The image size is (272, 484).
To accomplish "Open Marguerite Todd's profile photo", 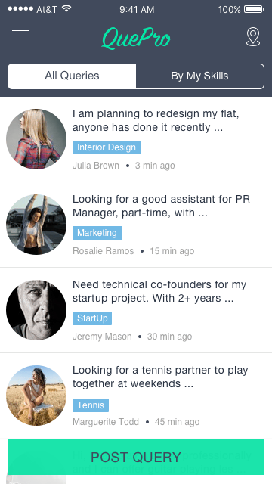I will coord(36,396).
